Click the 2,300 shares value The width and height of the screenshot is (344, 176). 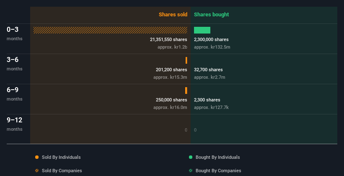tap(207, 100)
